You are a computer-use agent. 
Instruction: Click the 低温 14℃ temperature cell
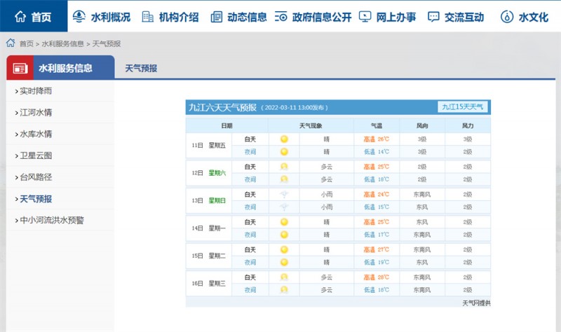tap(377, 151)
